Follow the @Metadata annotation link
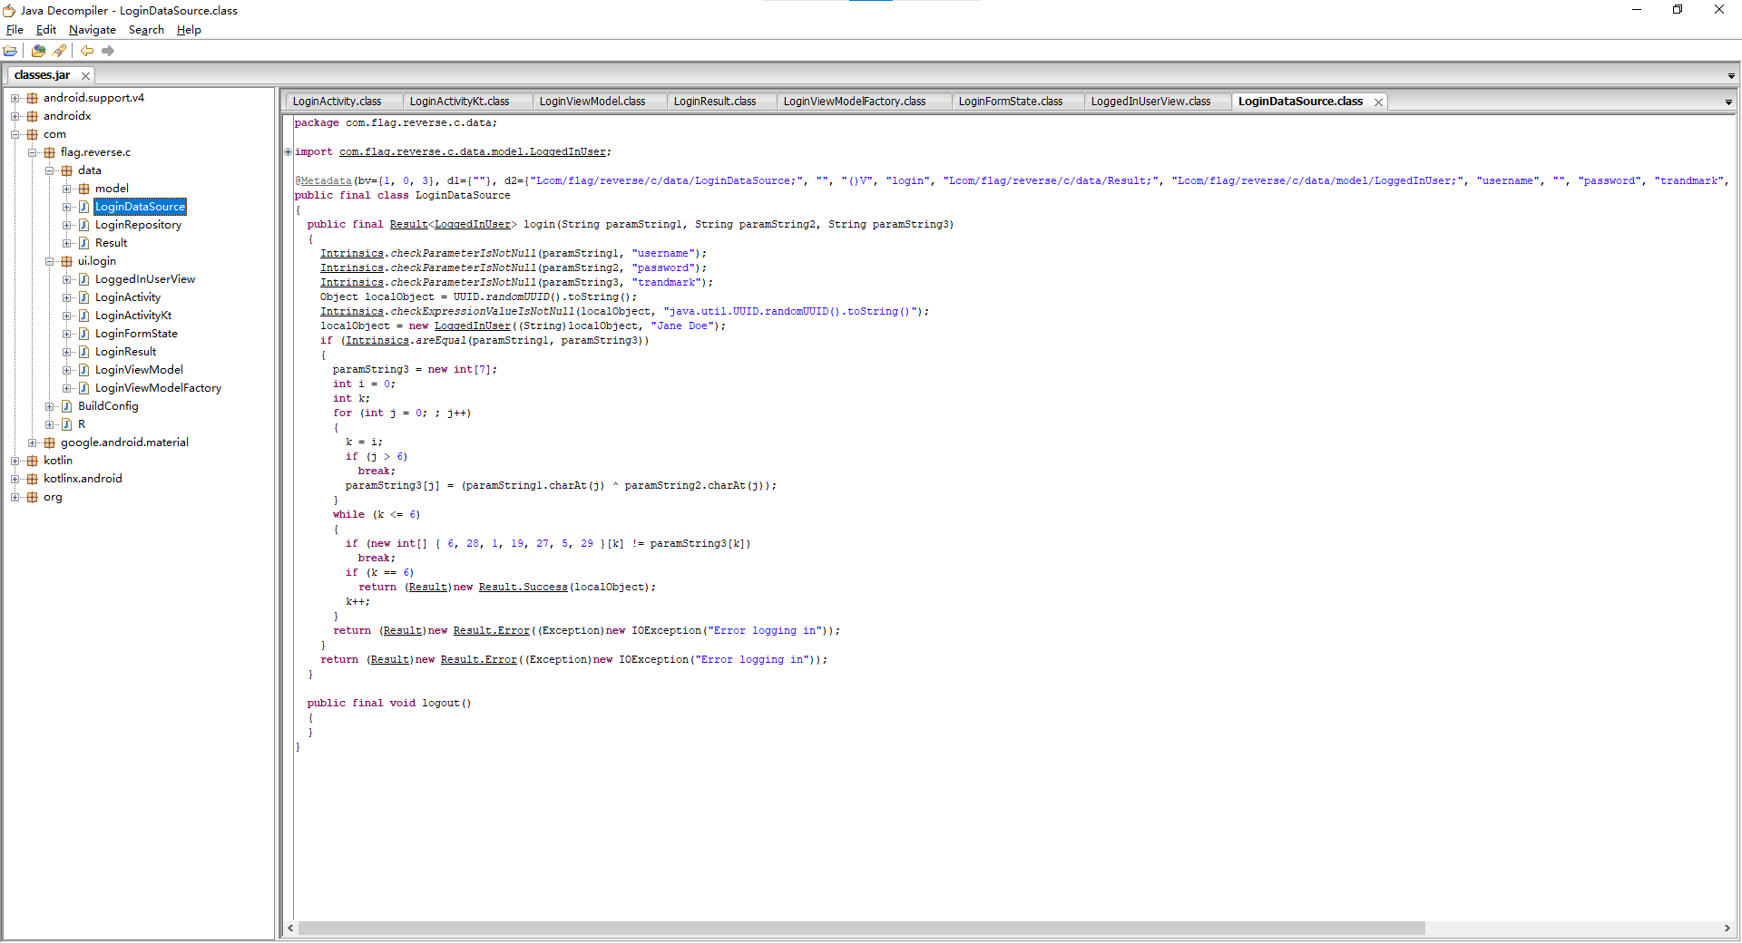The image size is (1742, 943). coord(326,181)
